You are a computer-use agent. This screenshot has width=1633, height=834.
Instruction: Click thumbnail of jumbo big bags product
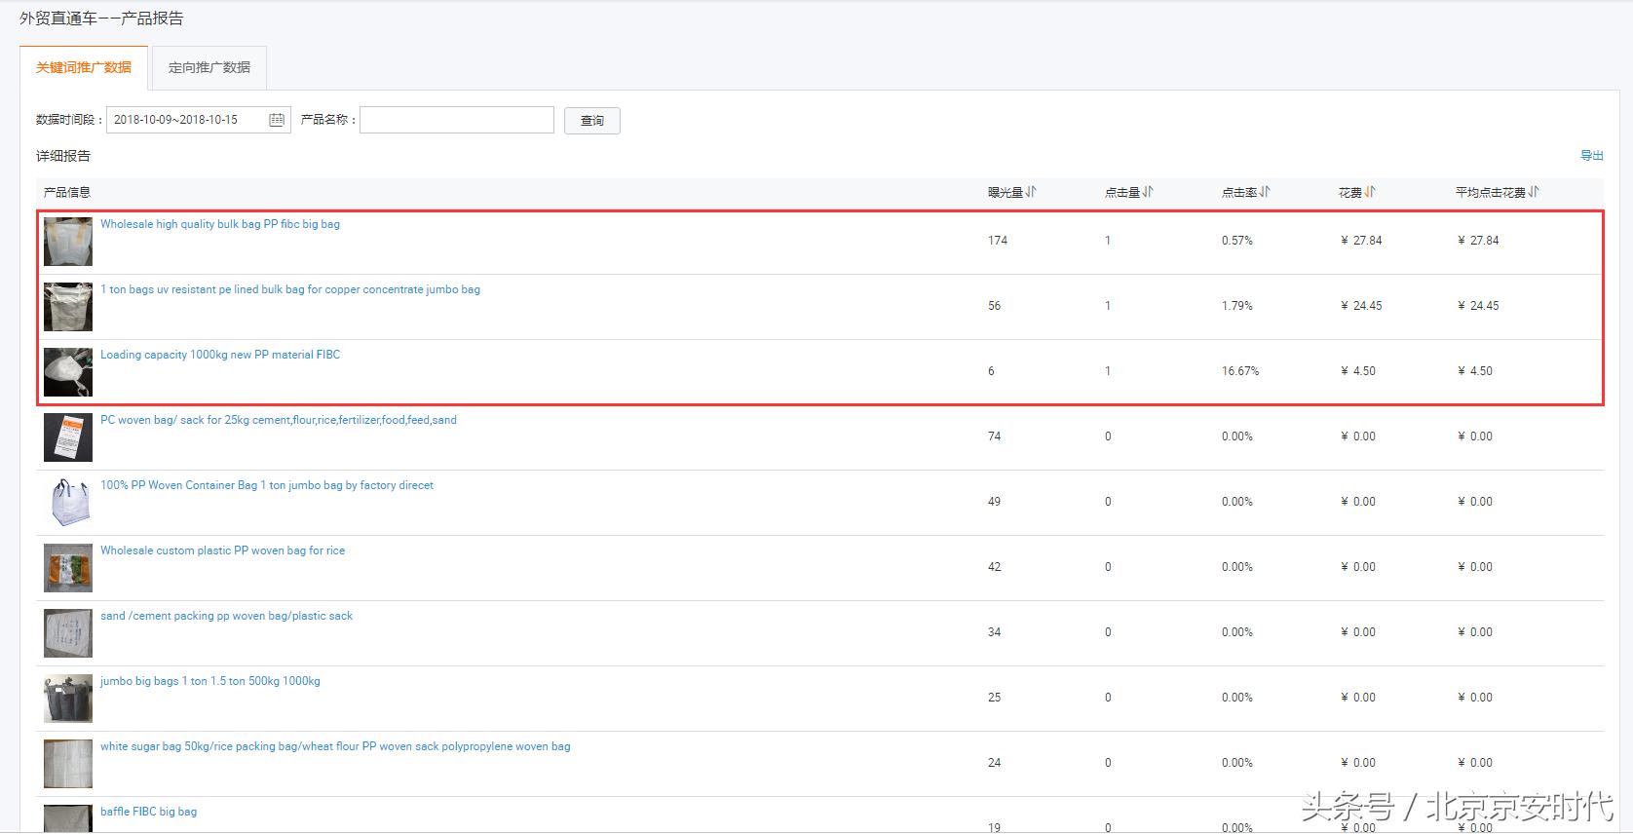tap(68, 699)
